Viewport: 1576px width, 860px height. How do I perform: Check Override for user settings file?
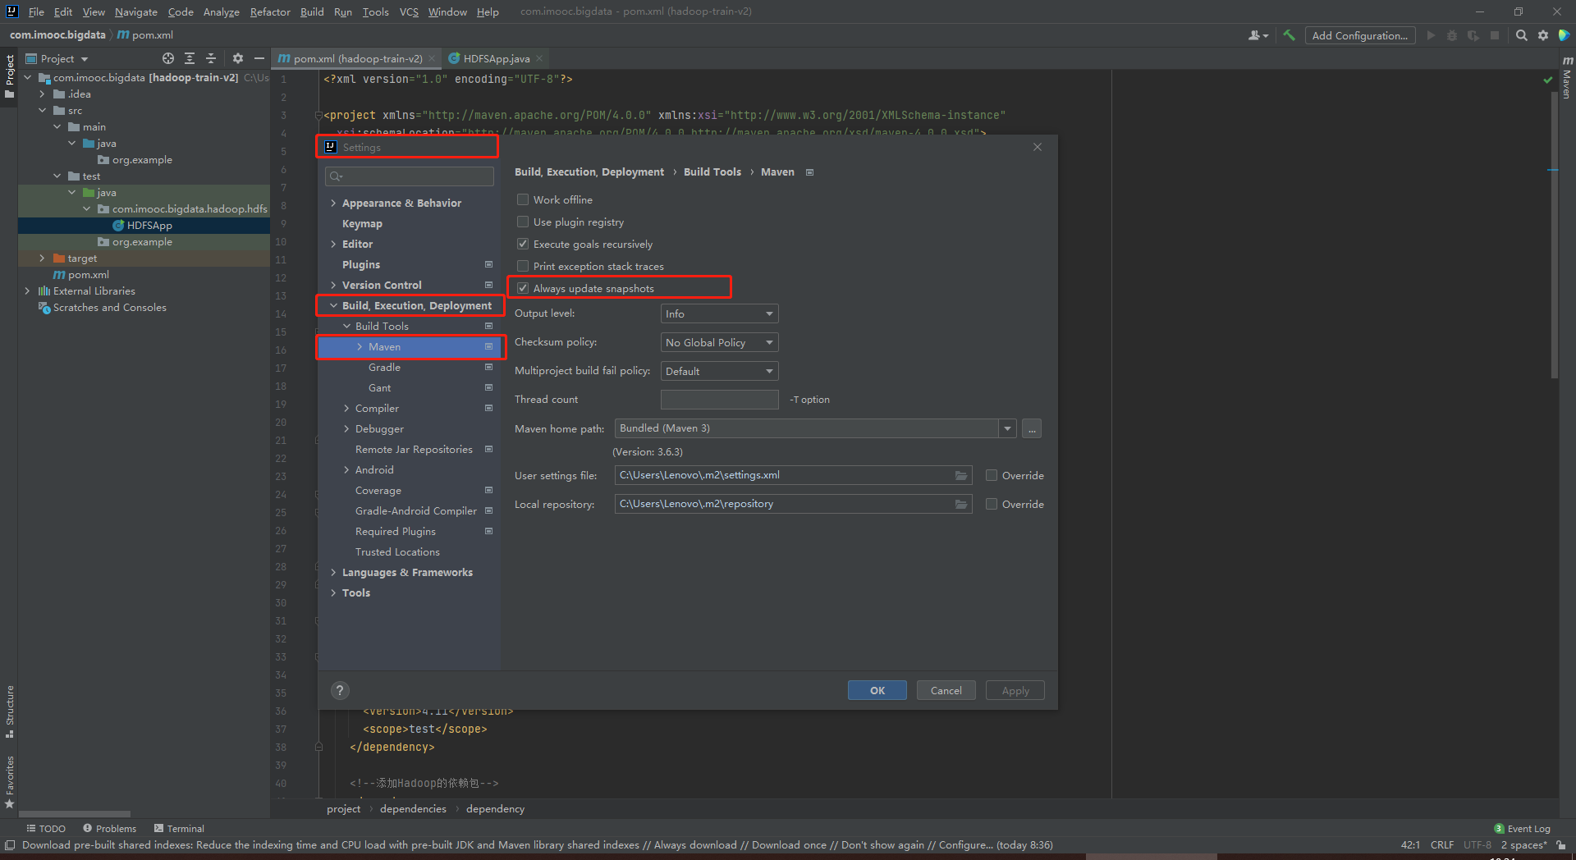(x=992, y=475)
